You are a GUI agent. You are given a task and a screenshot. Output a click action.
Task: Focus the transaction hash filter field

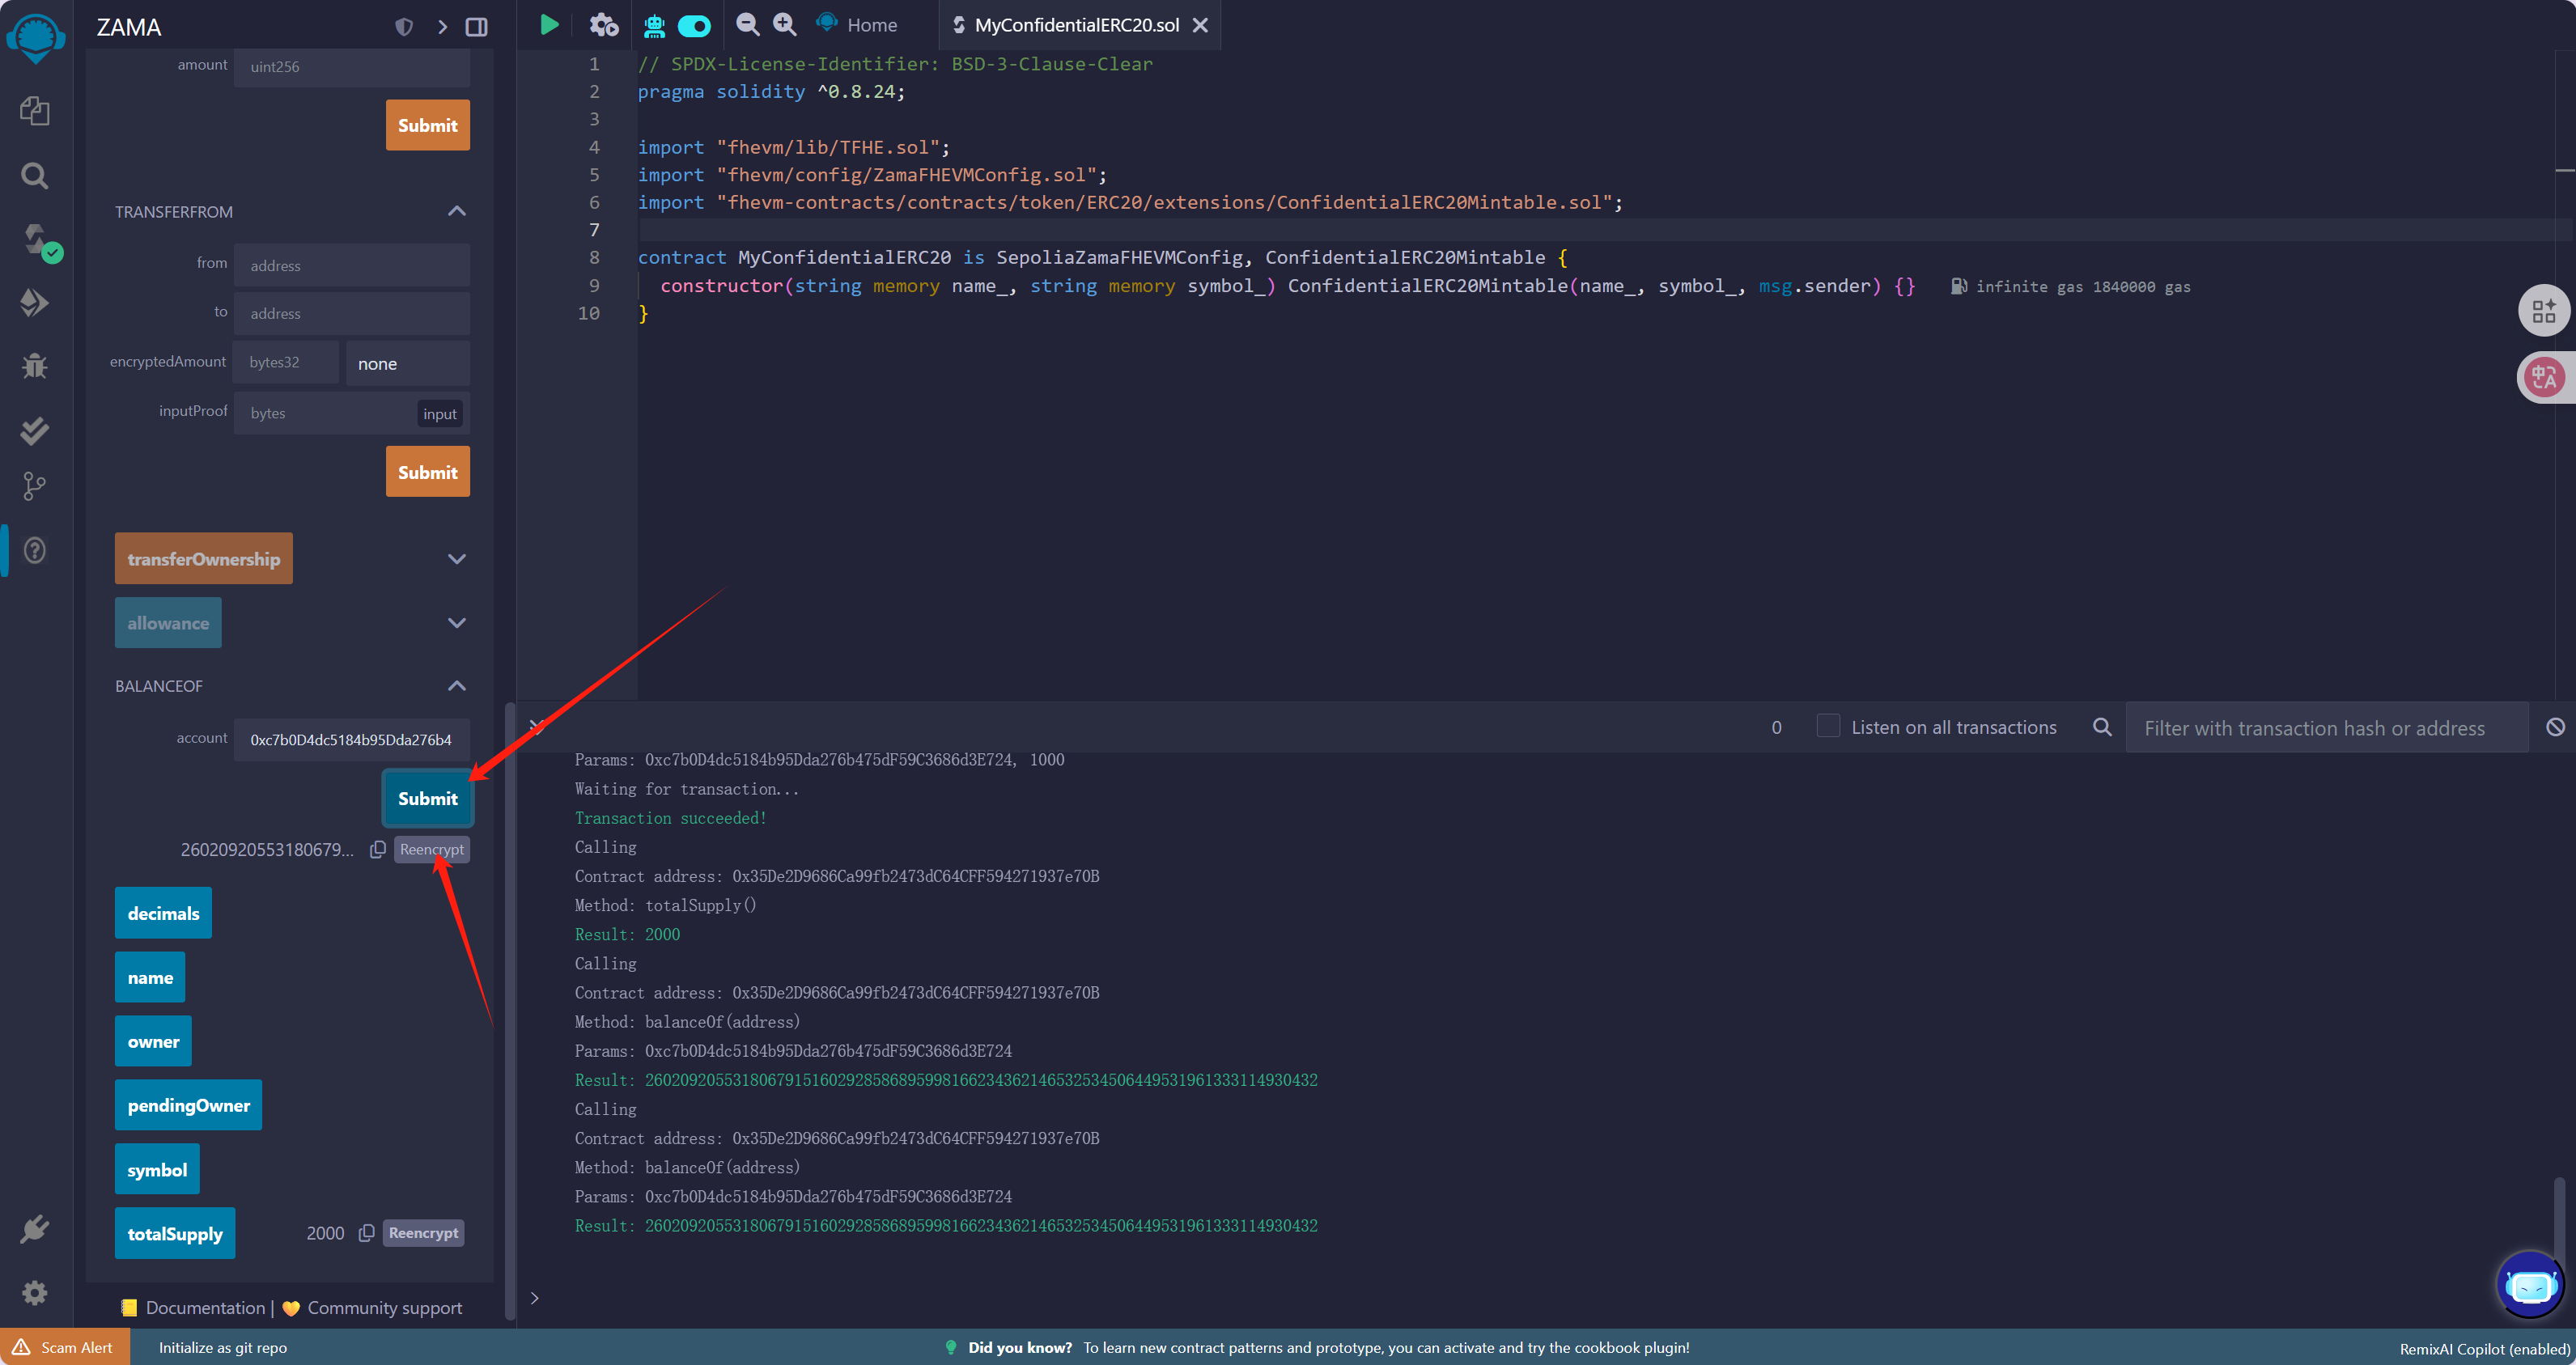coord(2326,727)
